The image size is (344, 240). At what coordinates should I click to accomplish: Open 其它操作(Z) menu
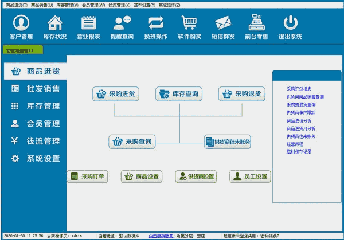point(170,5)
